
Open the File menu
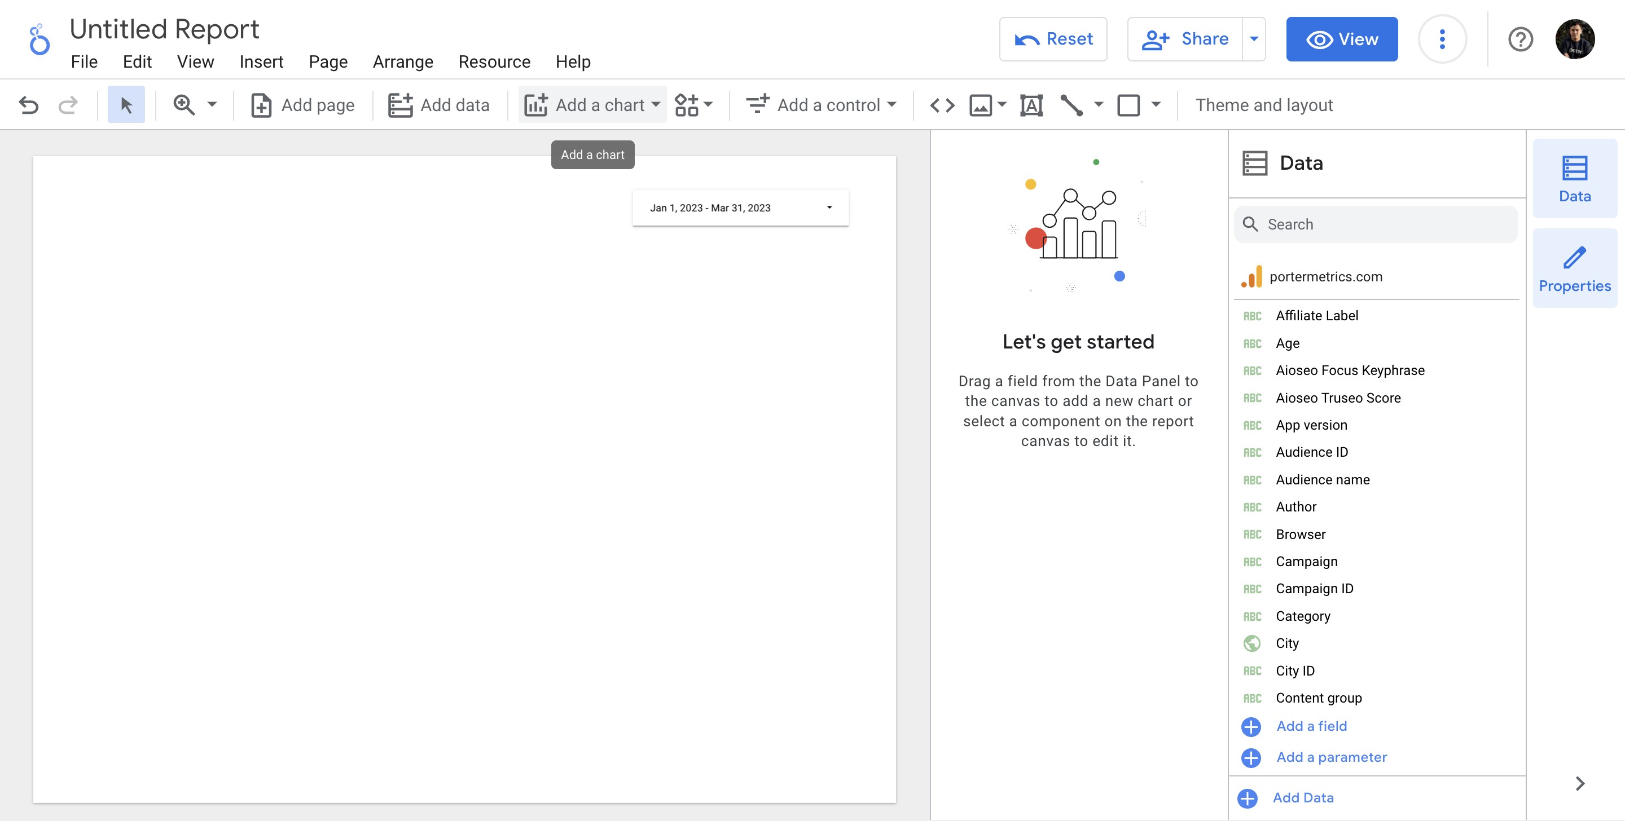[84, 62]
